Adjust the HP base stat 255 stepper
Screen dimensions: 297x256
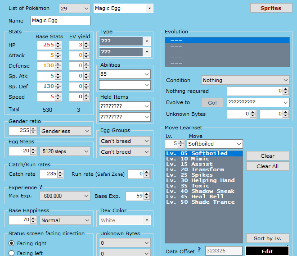click(x=58, y=45)
